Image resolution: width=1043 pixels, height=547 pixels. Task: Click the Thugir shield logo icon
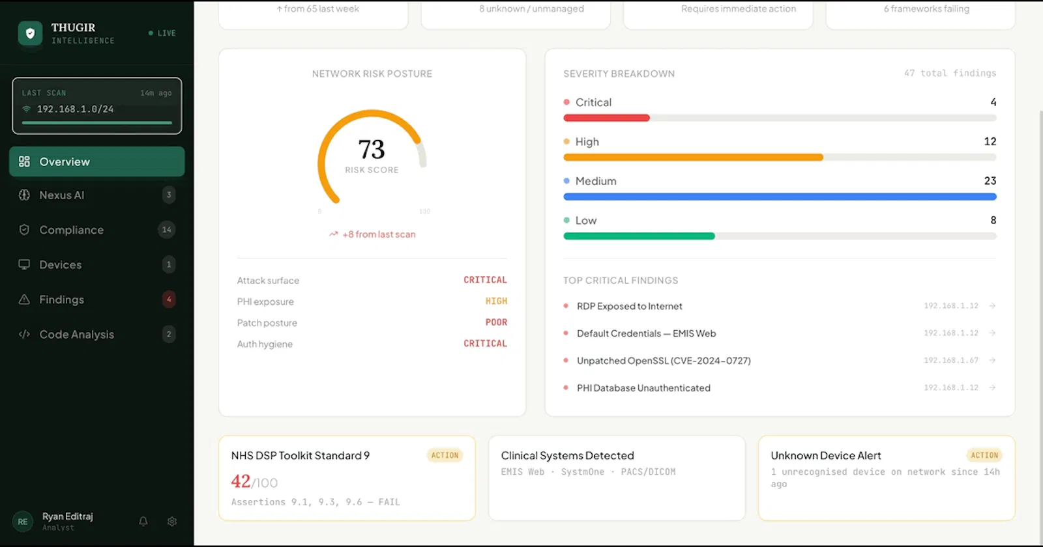coord(30,33)
